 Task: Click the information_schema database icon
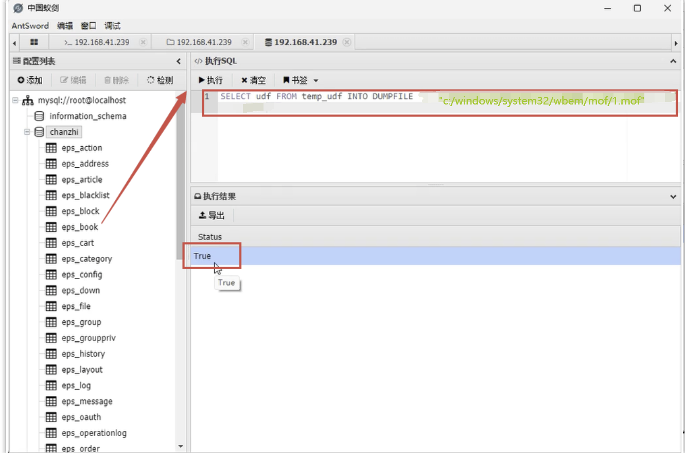pyautogui.click(x=39, y=116)
